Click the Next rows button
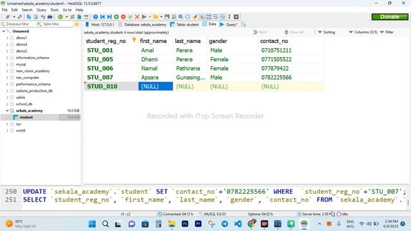The height and width of the screenshot is (231, 411). point(260,32)
